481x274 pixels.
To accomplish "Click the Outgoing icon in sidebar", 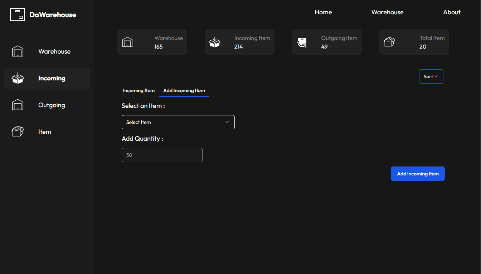I will click(18, 105).
